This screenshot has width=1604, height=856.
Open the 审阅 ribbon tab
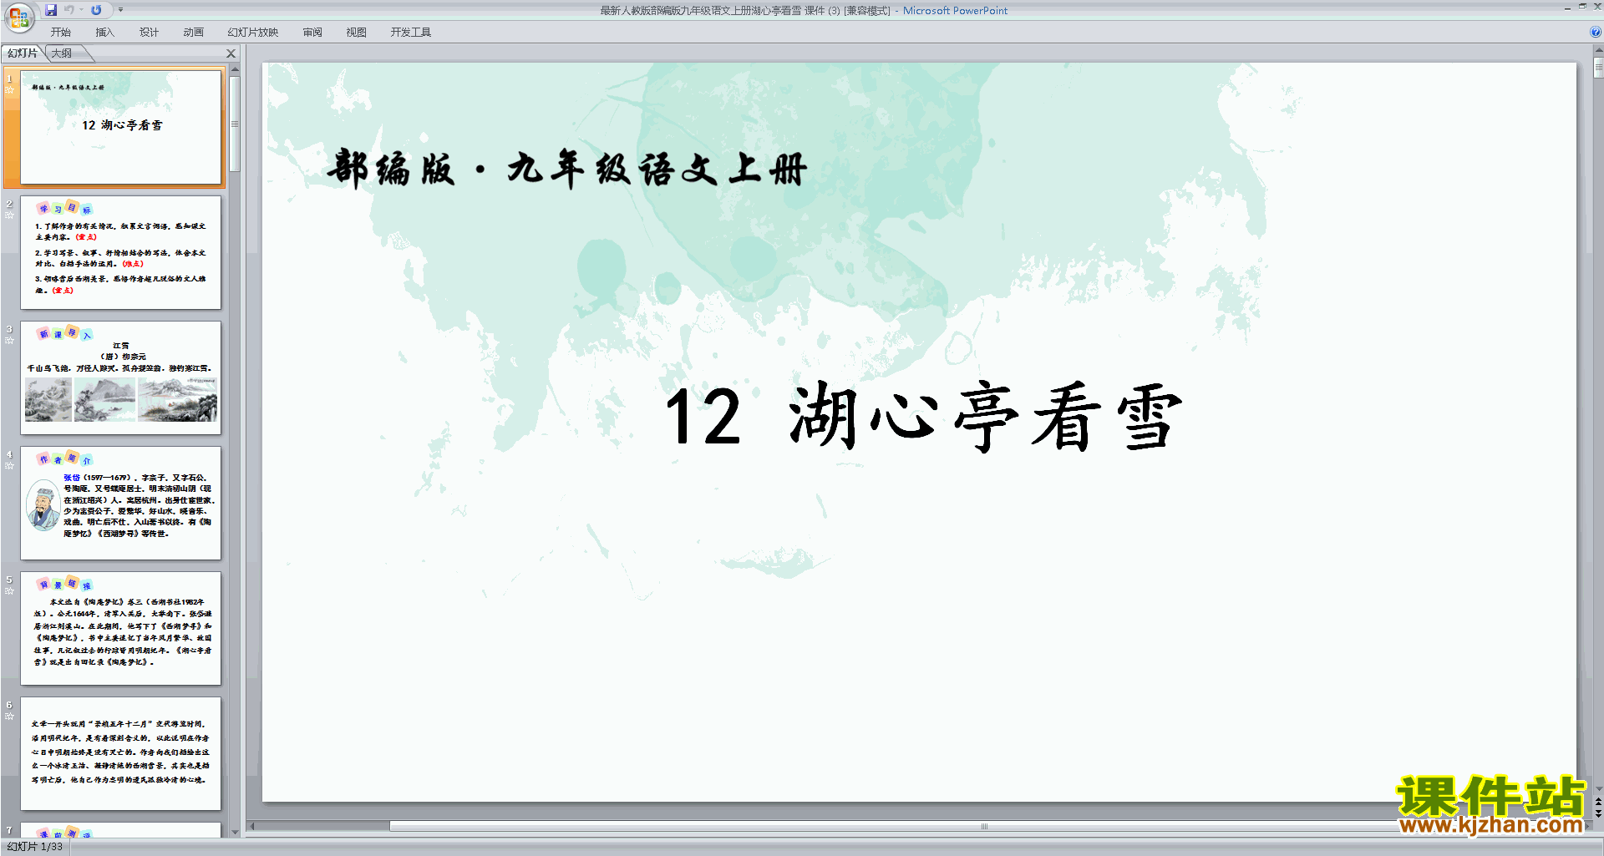pyautogui.click(x=312, y=33)
